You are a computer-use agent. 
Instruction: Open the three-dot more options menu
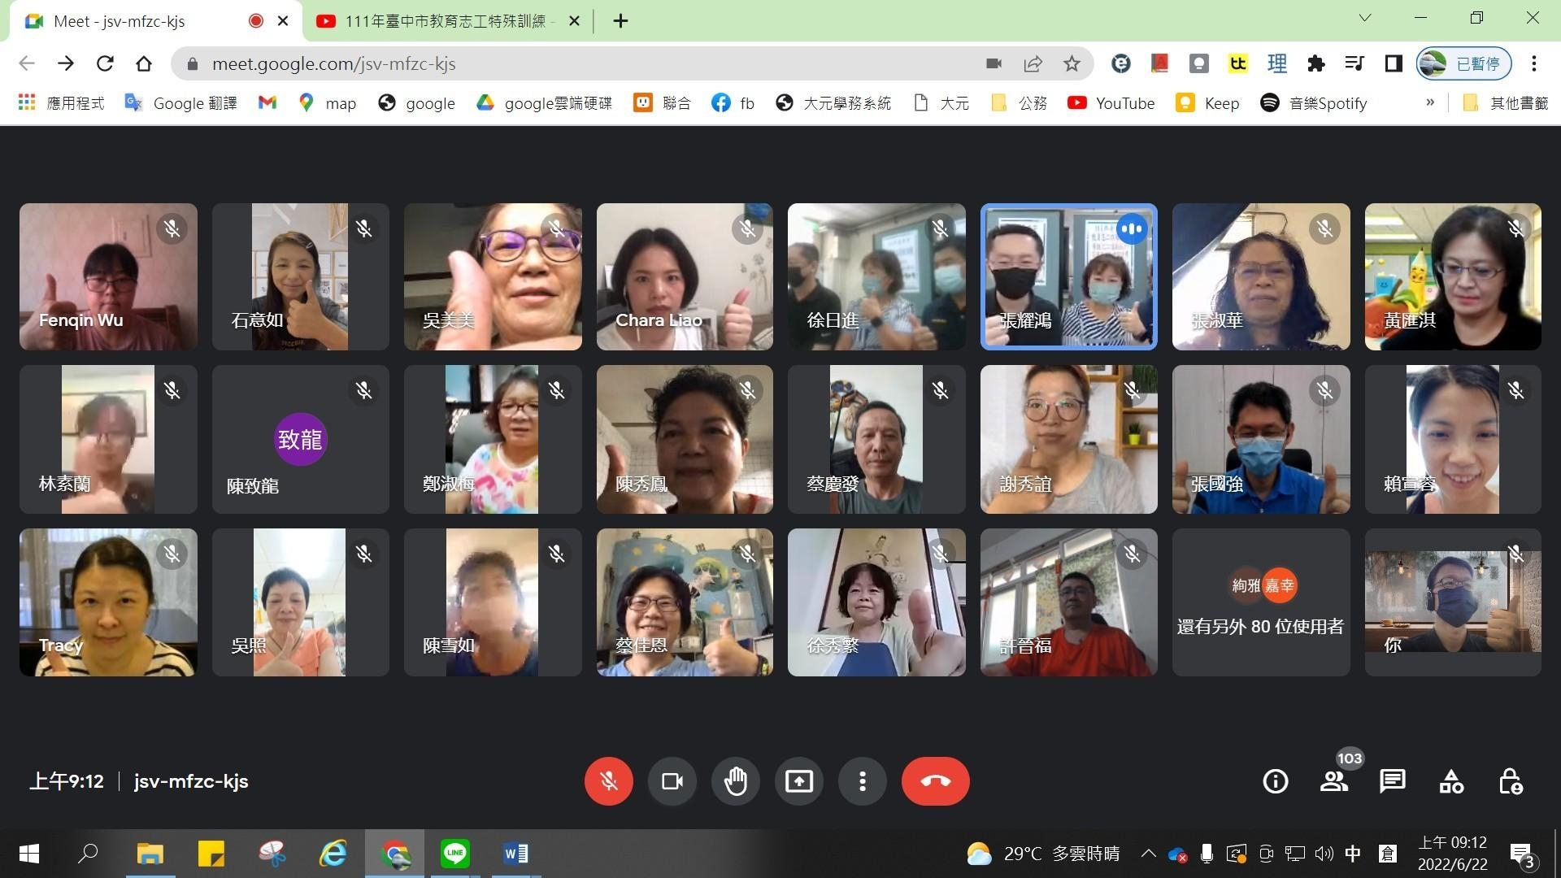(862, 781)
